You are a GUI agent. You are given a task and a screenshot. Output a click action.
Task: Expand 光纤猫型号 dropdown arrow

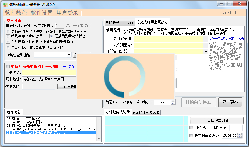tap(206, 45)
